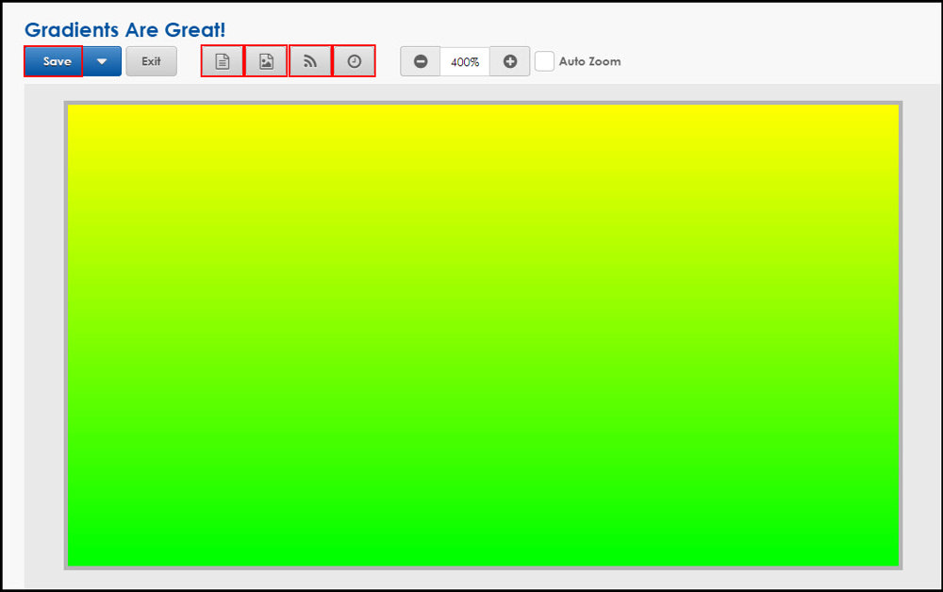This screenshot has width=943, height=592.
Task: Select the clock icon on the toolbar
Action: (x=354, y=60)
